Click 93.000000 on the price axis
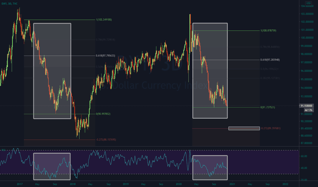This screenshot has height=187, width=318. click(x=306, y=97)
